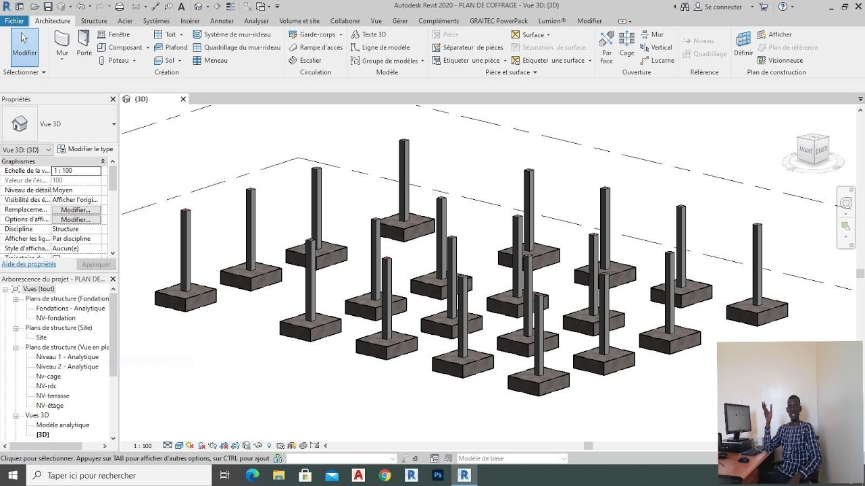Toggle reveal hidden elements lightbulb

[x=269, y=446]
